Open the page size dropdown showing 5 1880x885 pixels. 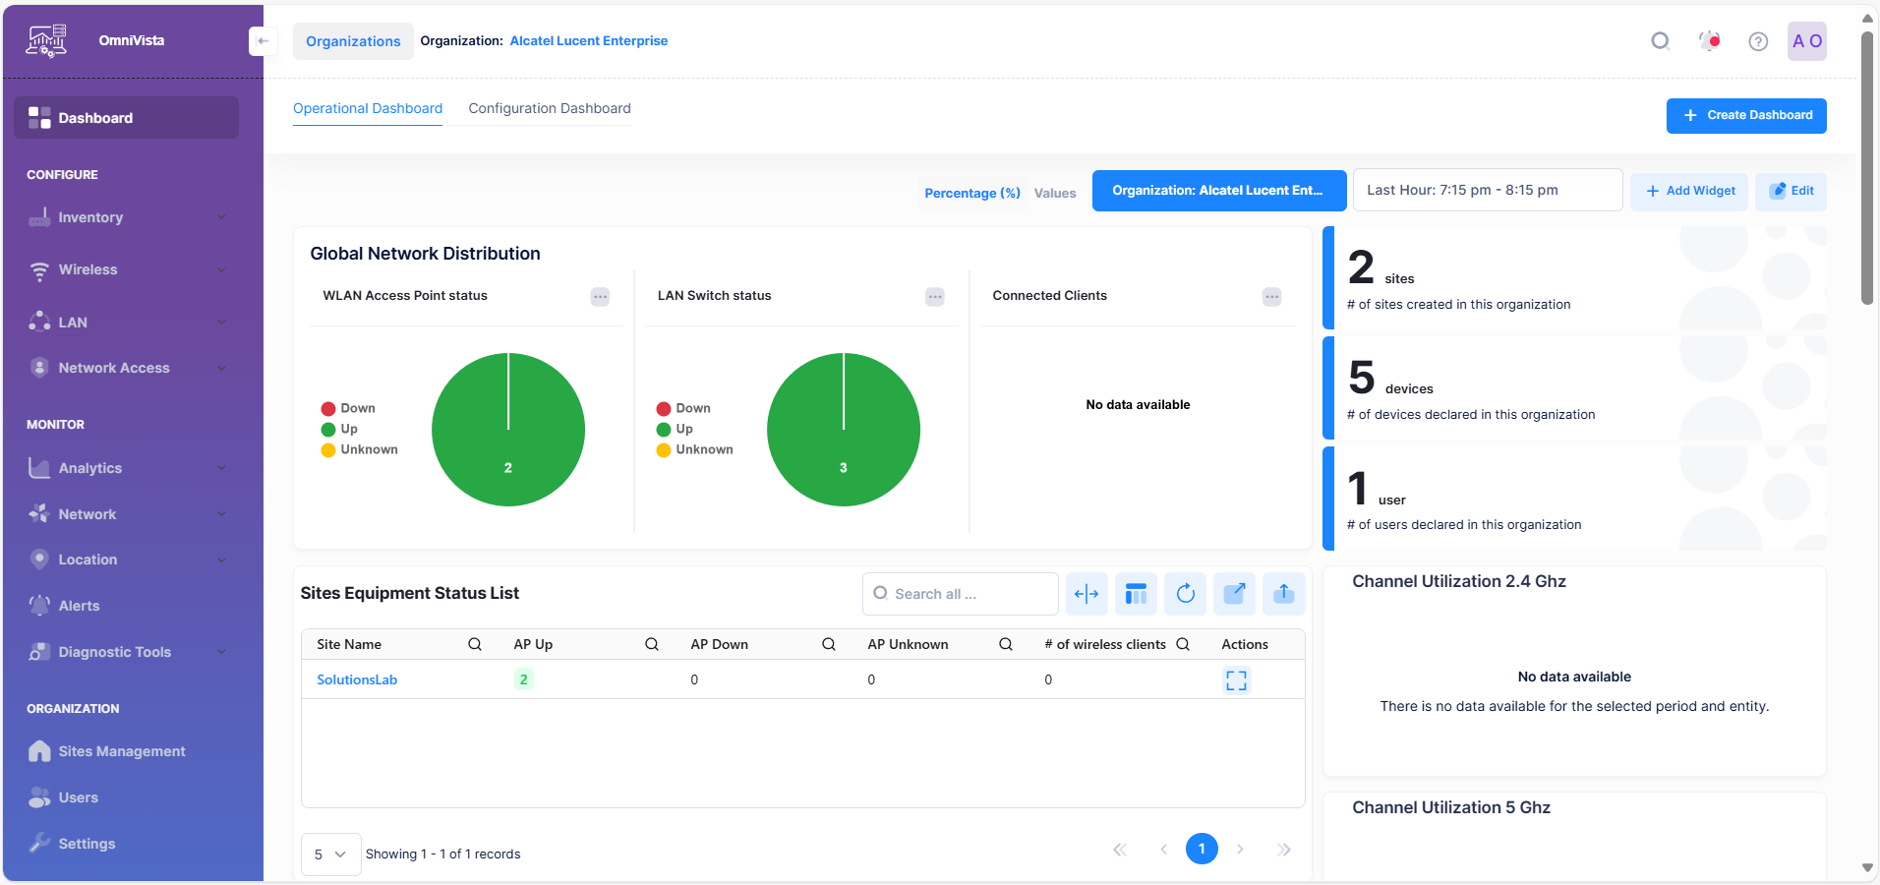330,854
